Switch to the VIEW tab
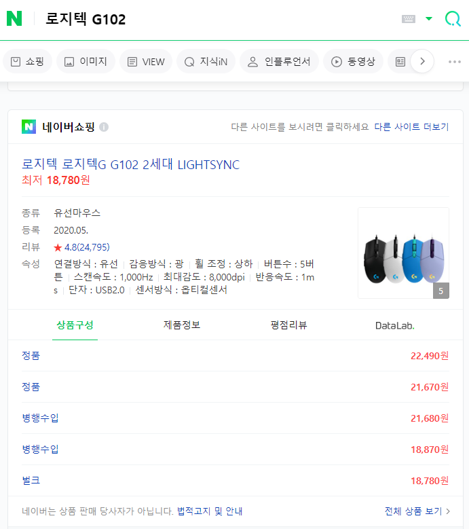This screenshot has width=469, height=529. point(146,61)
